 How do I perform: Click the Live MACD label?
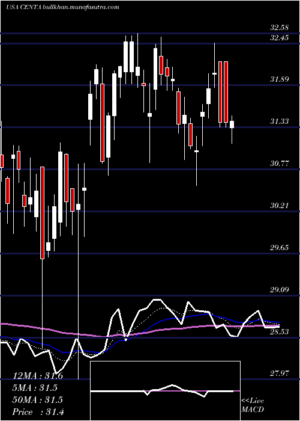(x=253, y=405)
